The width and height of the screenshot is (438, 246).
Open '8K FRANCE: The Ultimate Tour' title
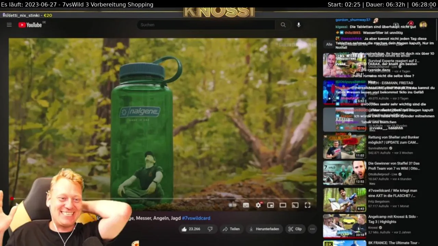tap(394, 243)
